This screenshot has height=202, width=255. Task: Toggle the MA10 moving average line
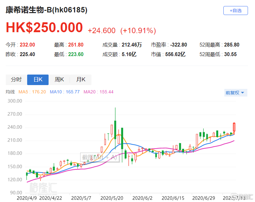click(x=65, y=92)
